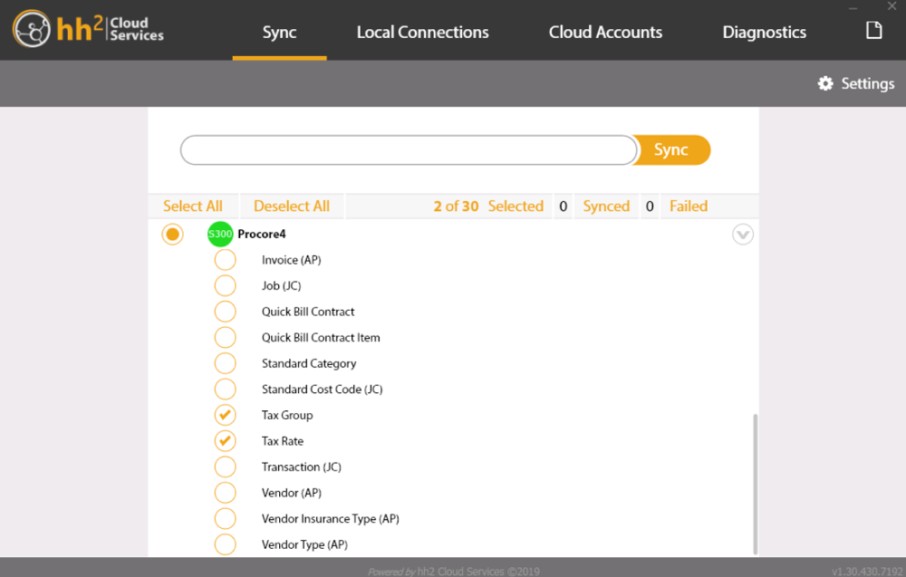
Task: Click the Synced count label
Action: [x=606, y=207]
